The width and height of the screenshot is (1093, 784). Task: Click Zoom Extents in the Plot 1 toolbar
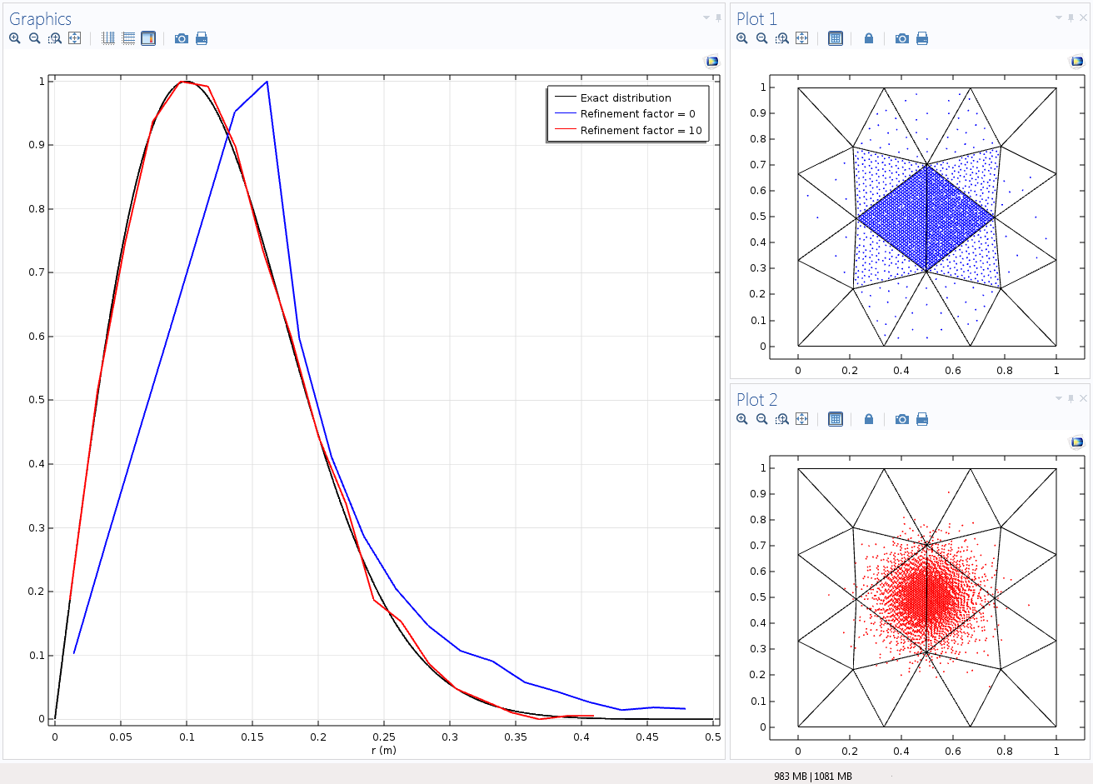802,38
